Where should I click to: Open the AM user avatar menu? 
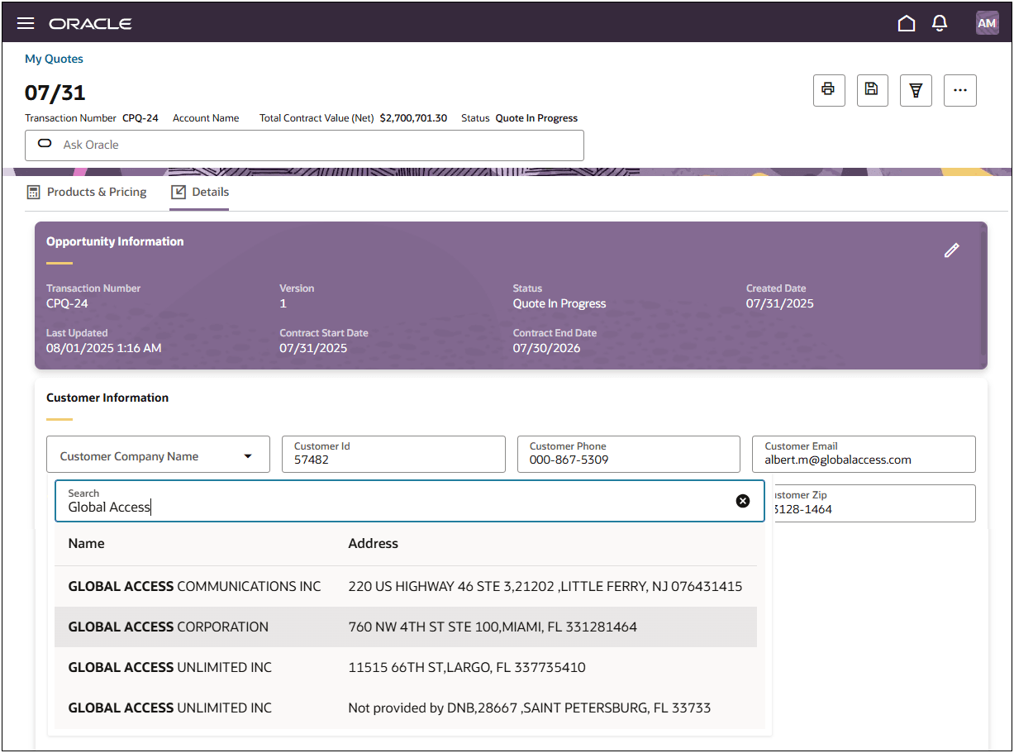point(987,23)
